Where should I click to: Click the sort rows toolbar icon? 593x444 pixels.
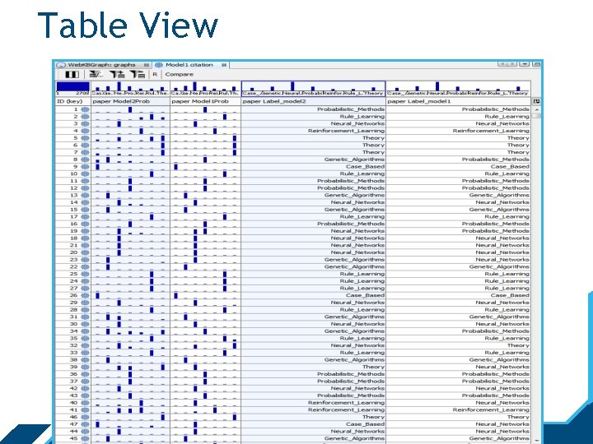pos(96,74)
